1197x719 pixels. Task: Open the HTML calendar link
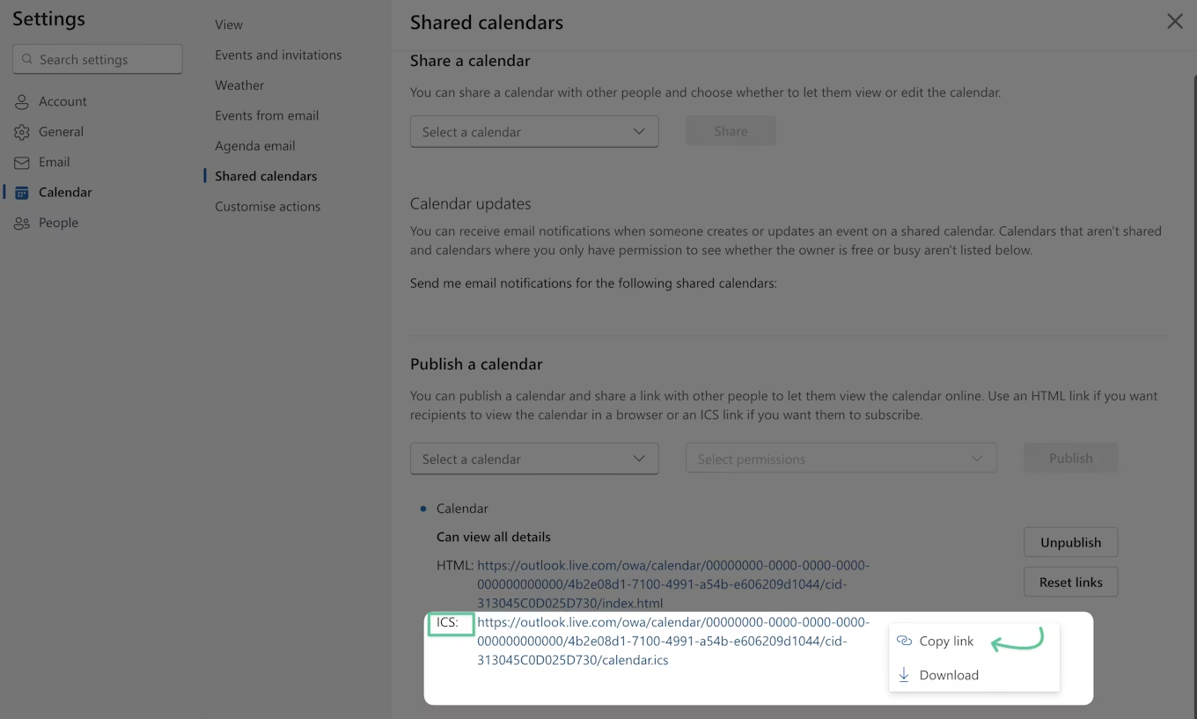(672, 584)
